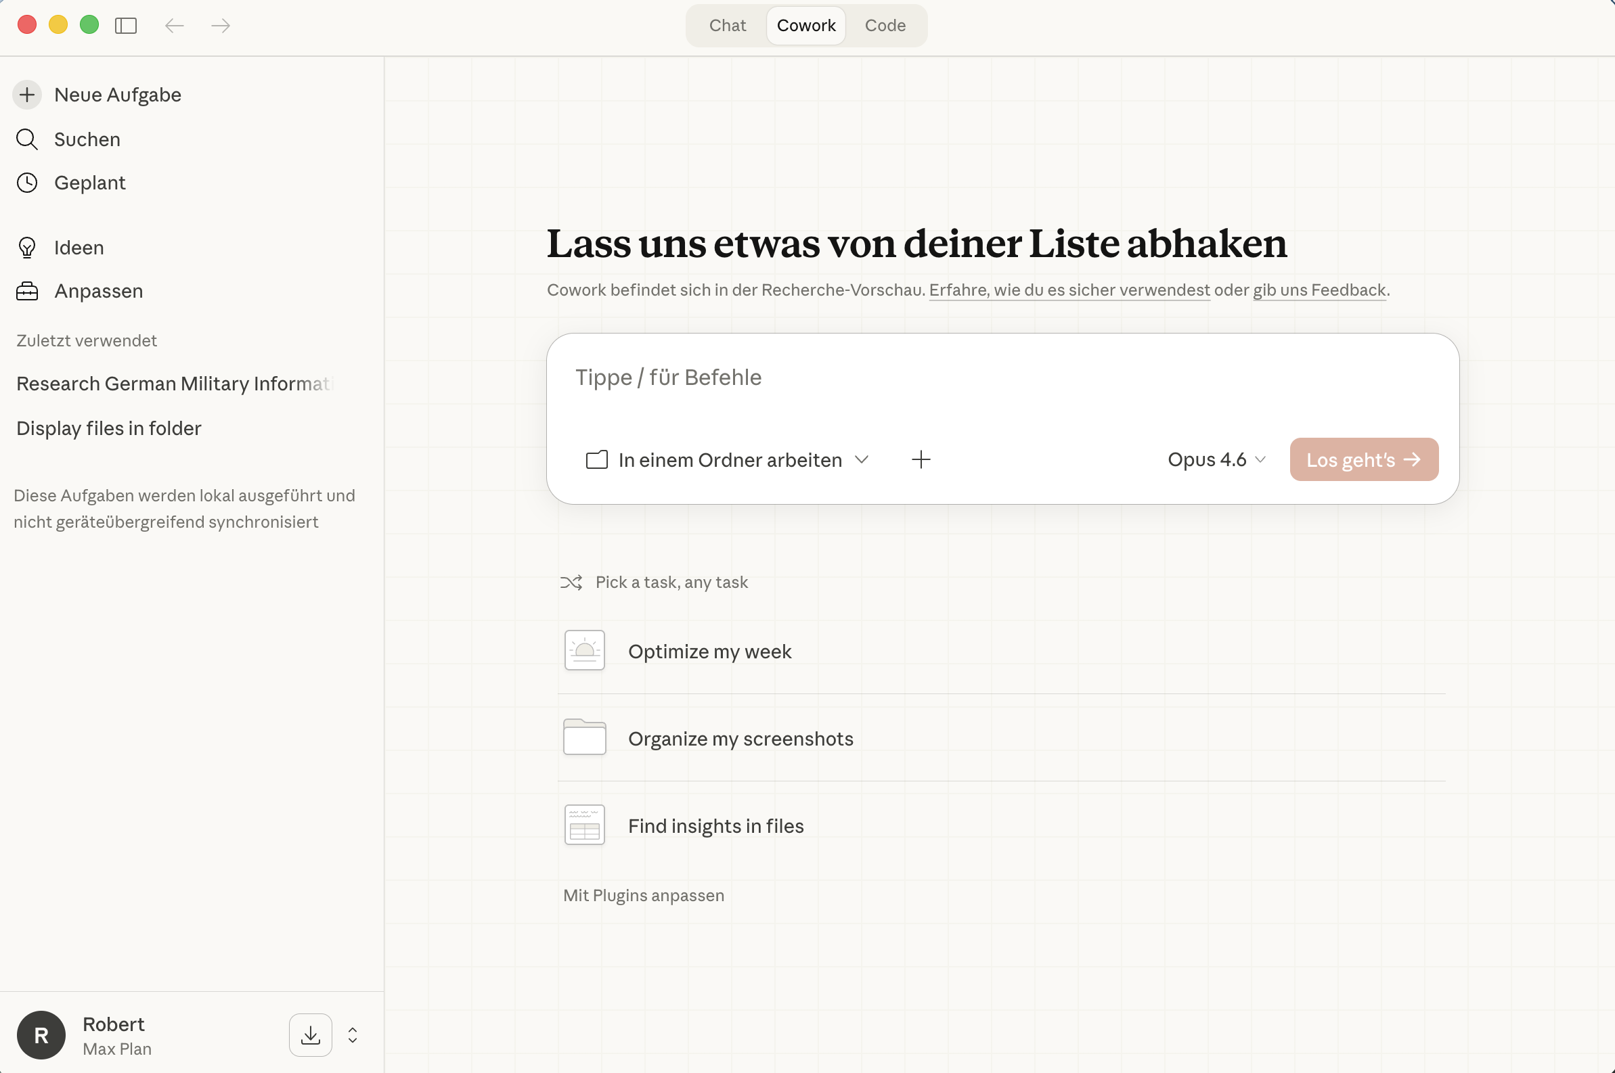Click the folder icon beside Organize my screenshots
The width and height of the screenshot is (1615, 1073).
pyautogui.click(x=583, y=737)
